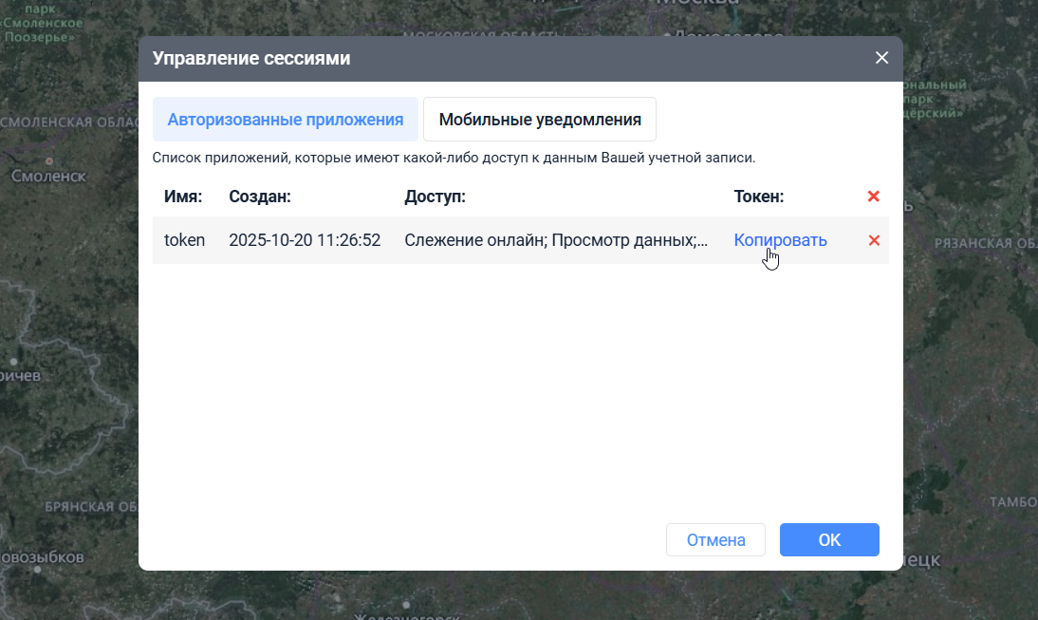Click the Токен column header

[759, 197]
